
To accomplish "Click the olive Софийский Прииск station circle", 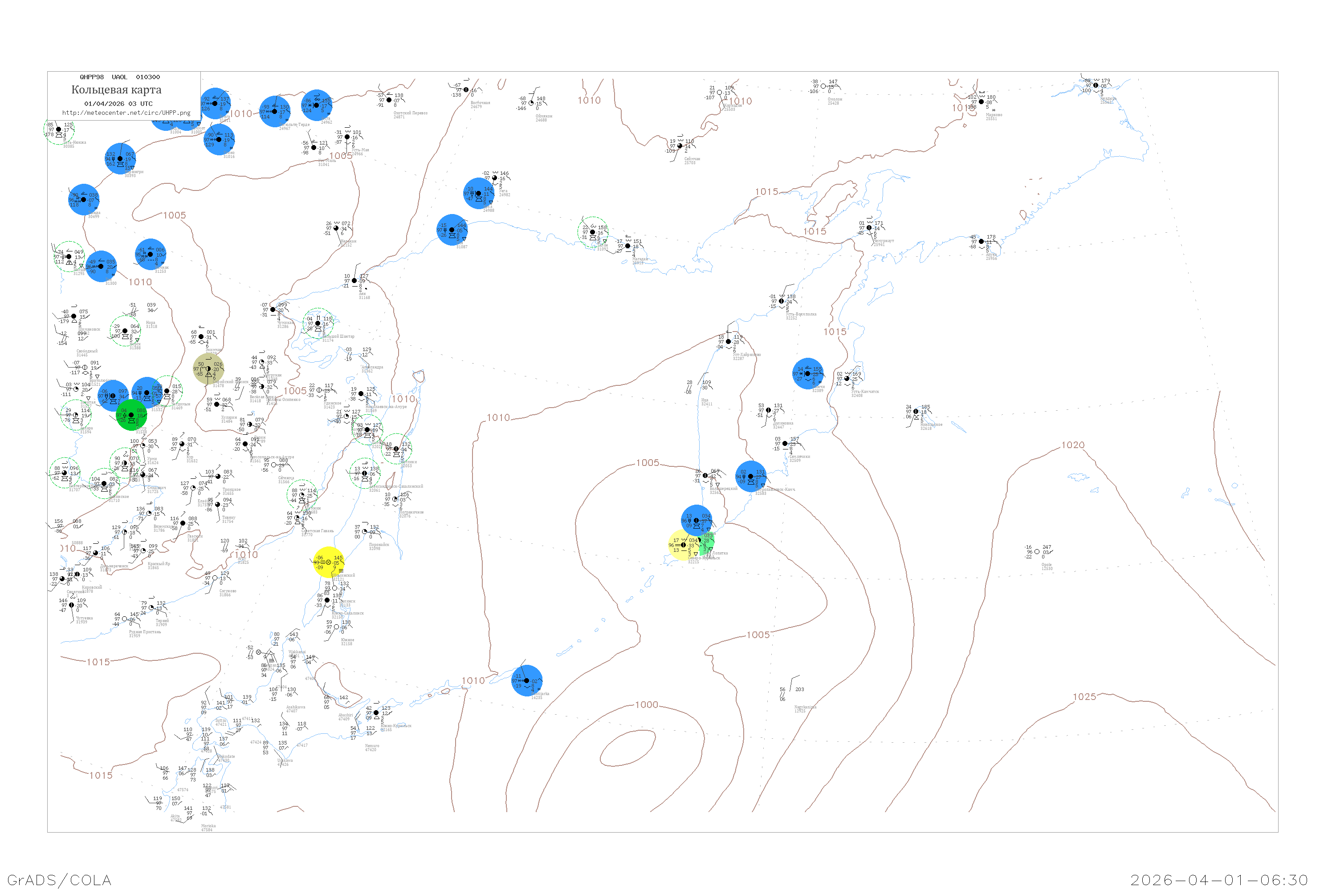I will tap(208, 369).
